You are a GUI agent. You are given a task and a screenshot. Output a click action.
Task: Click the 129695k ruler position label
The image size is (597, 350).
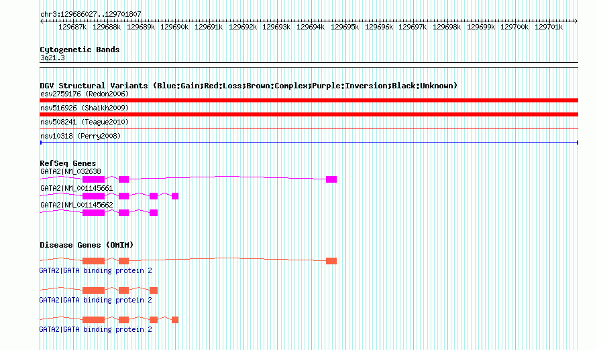click(x=345, y=27)
